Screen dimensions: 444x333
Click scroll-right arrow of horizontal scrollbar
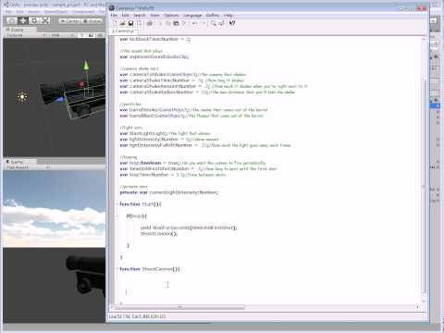pyautogui.click(x=418, y=307)
